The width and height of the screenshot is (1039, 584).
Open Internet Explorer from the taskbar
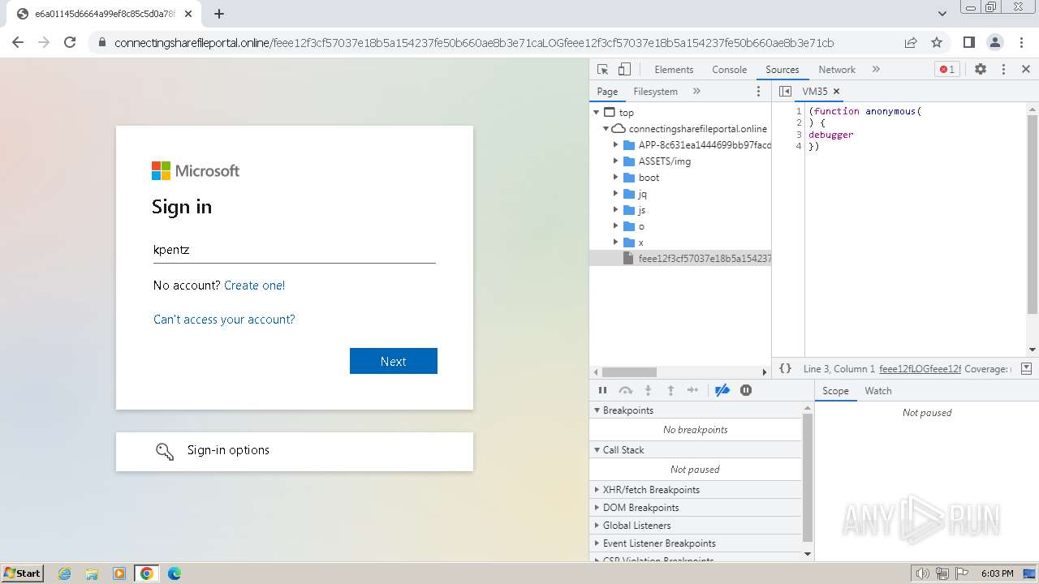(x=65, y=573)
